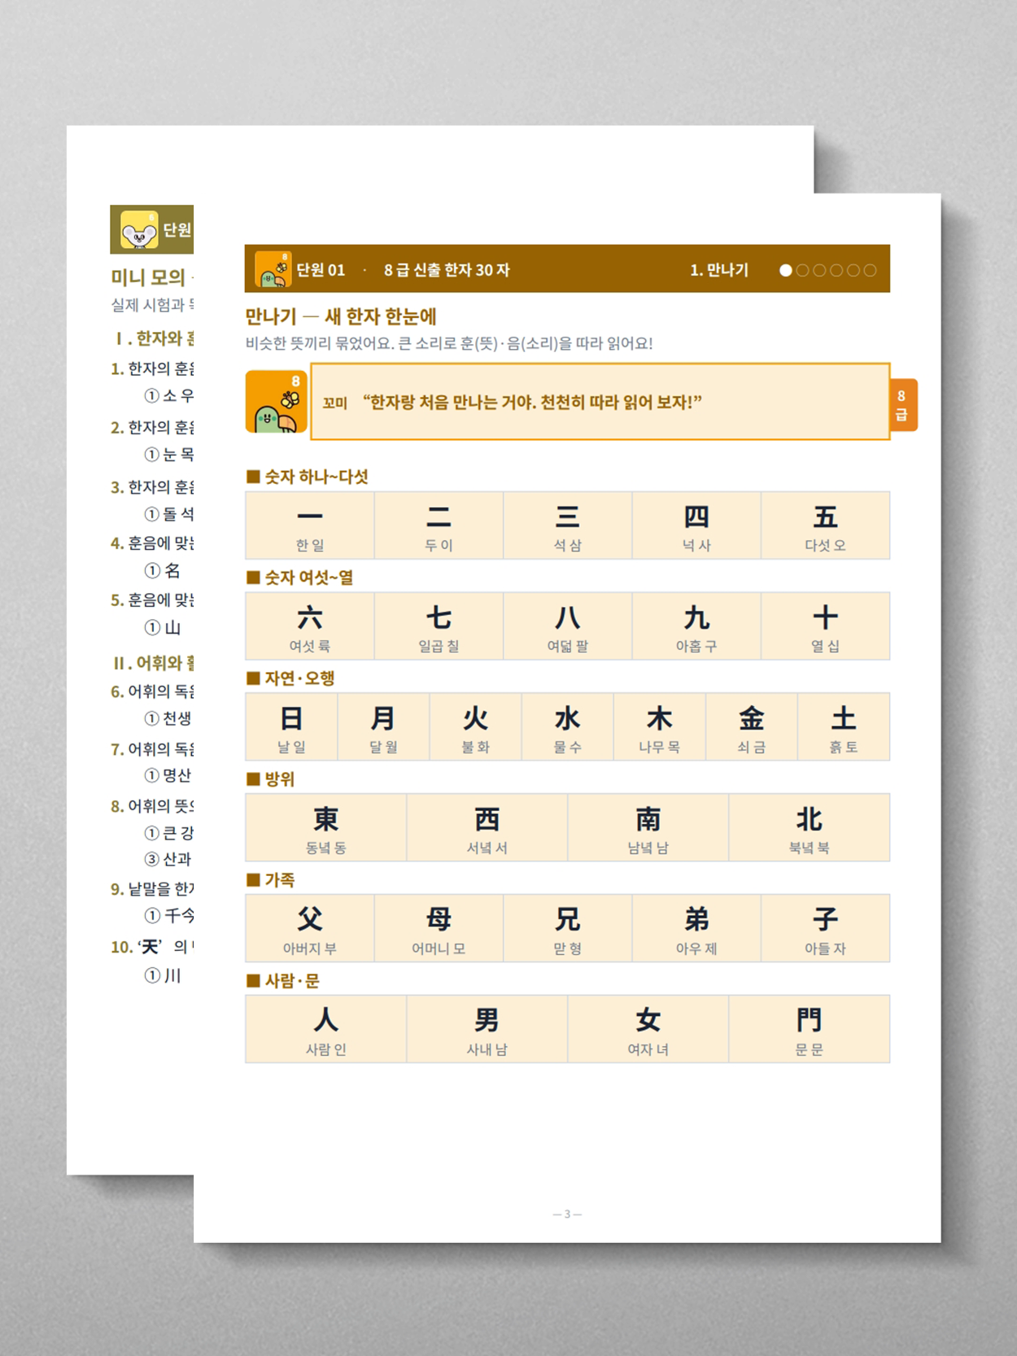Screen dimensions: 1017x1356
Task: Select the 二 '두 이' character cell
Action: [x=439, y=525]
